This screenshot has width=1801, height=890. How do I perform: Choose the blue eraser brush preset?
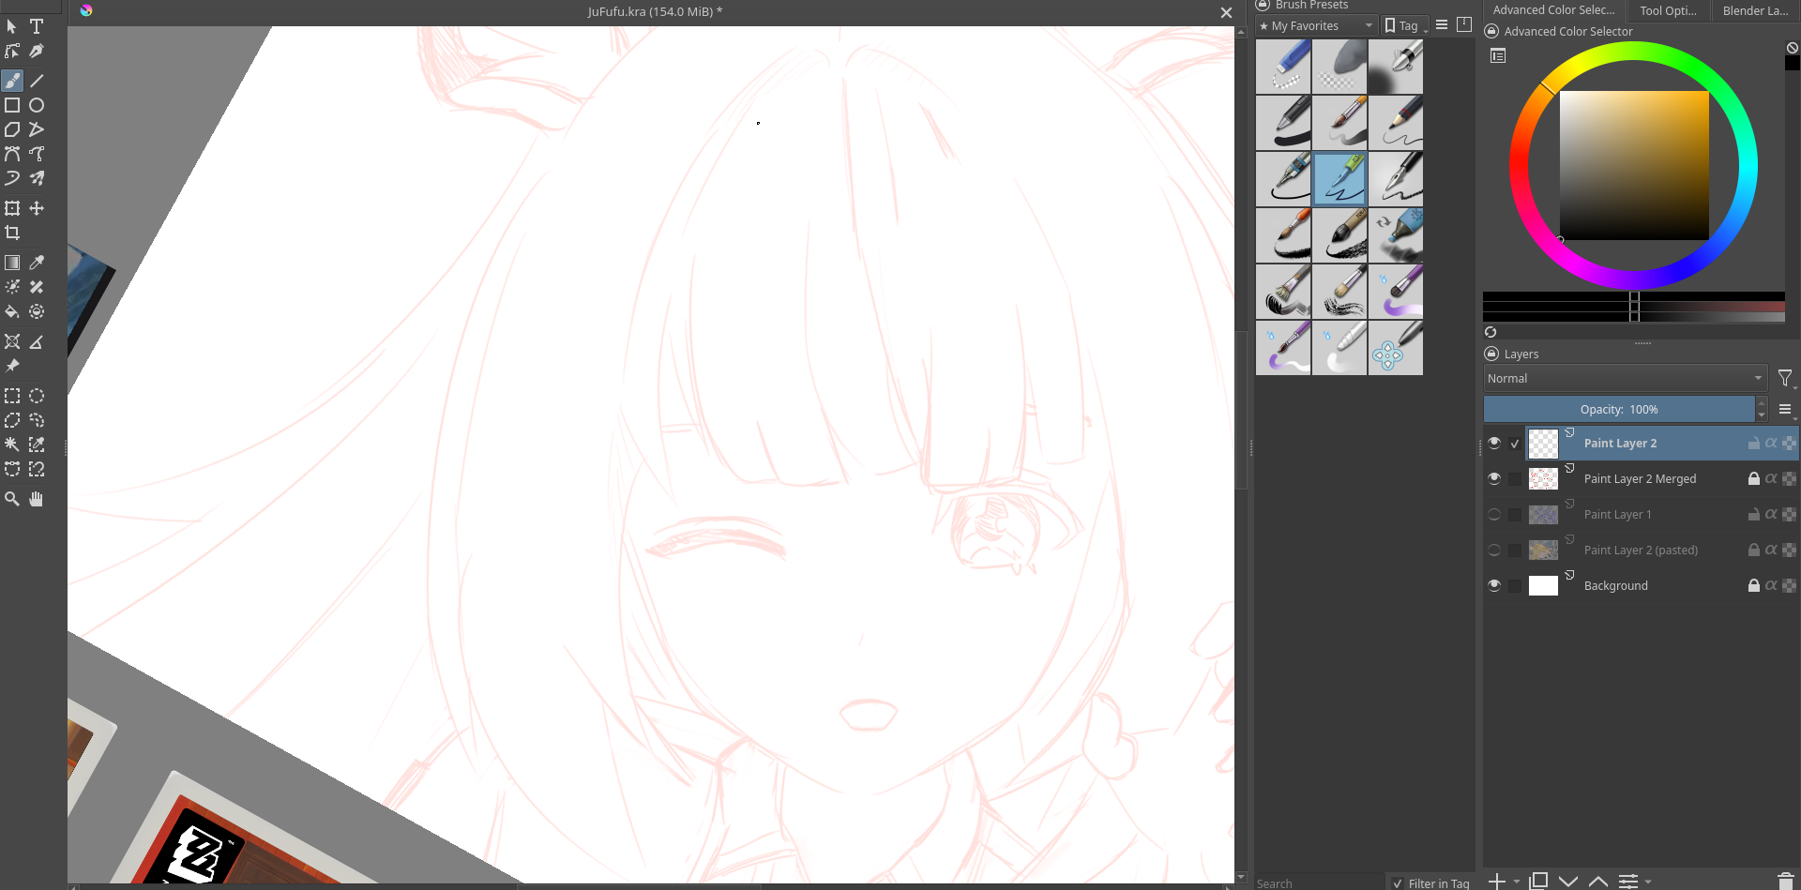(1283, 67)
